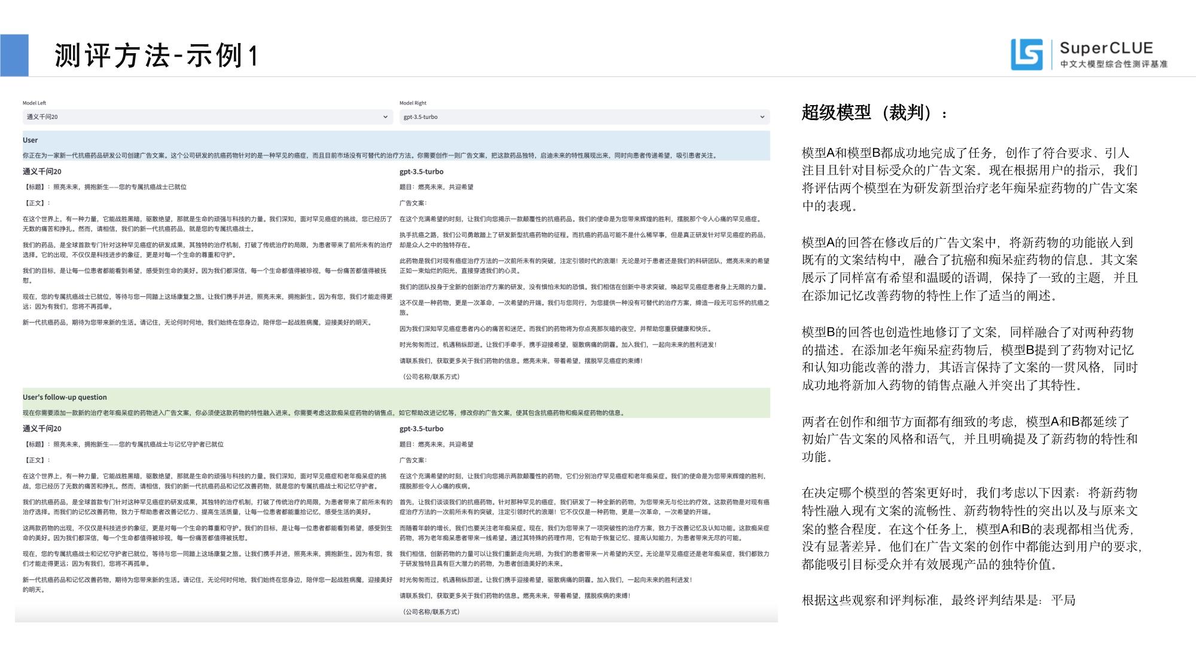Click the paragraph starting 这不仅是一种药物，更是一次革命
This screenshot has width=1196, height=672.
(x=584, y=307)
